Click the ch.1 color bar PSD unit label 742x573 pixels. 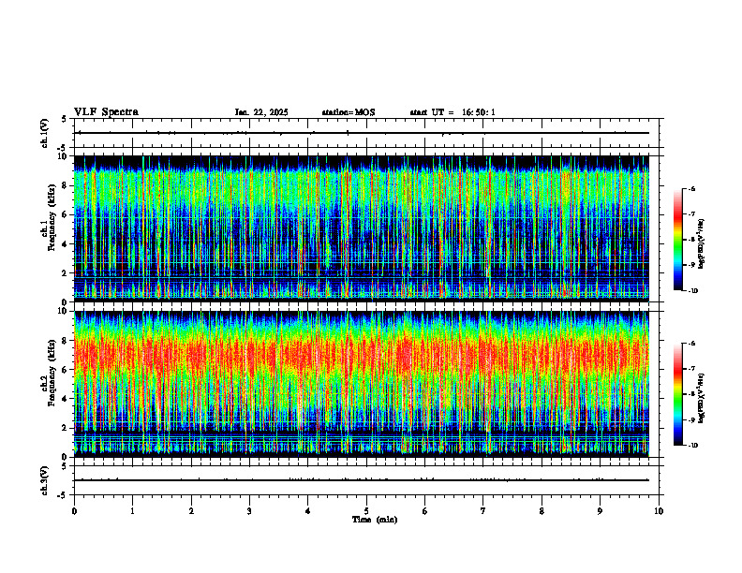(x=702, y=243)
